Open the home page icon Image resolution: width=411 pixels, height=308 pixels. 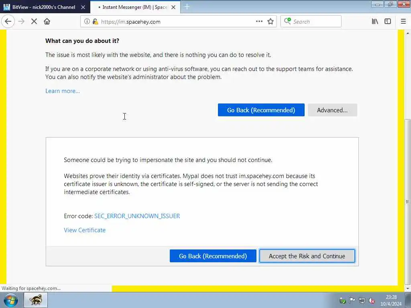(47, 22)
